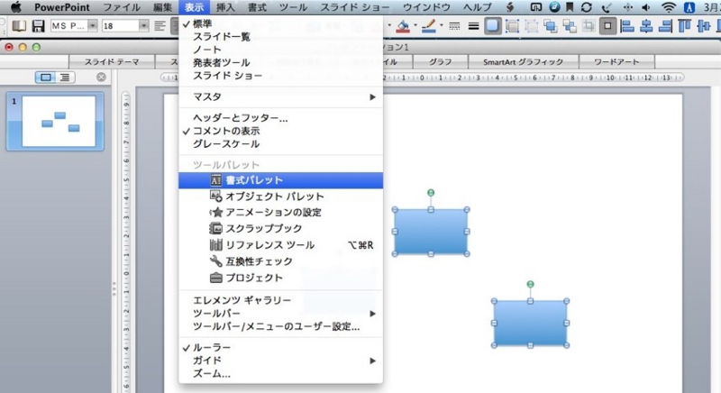Toggle the ルーラー checked item
Screen dimensions: 721x393
(x=280, y=348)
